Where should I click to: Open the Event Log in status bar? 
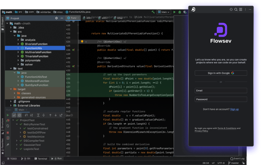tap(238, 159)
